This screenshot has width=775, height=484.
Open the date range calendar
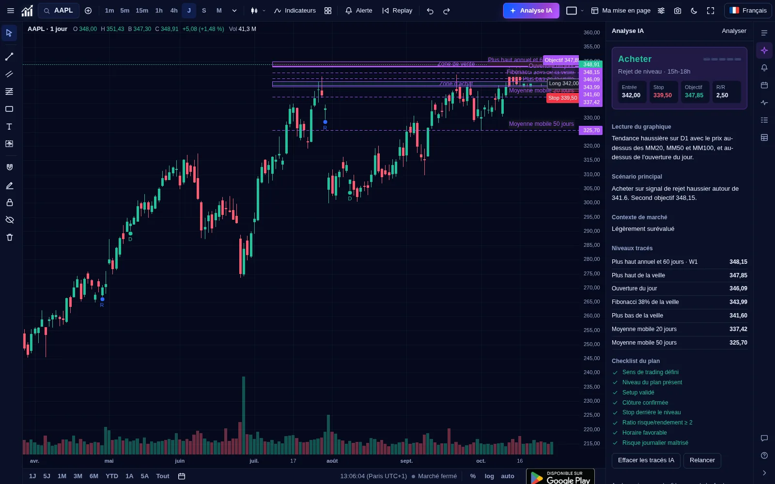click(x=182, y=476)
